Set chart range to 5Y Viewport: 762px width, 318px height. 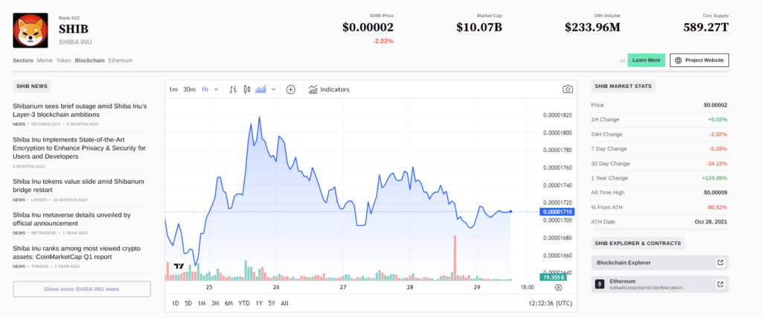[x=272, y=303]
